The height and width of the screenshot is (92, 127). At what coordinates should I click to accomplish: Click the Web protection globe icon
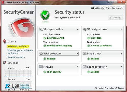41,54
